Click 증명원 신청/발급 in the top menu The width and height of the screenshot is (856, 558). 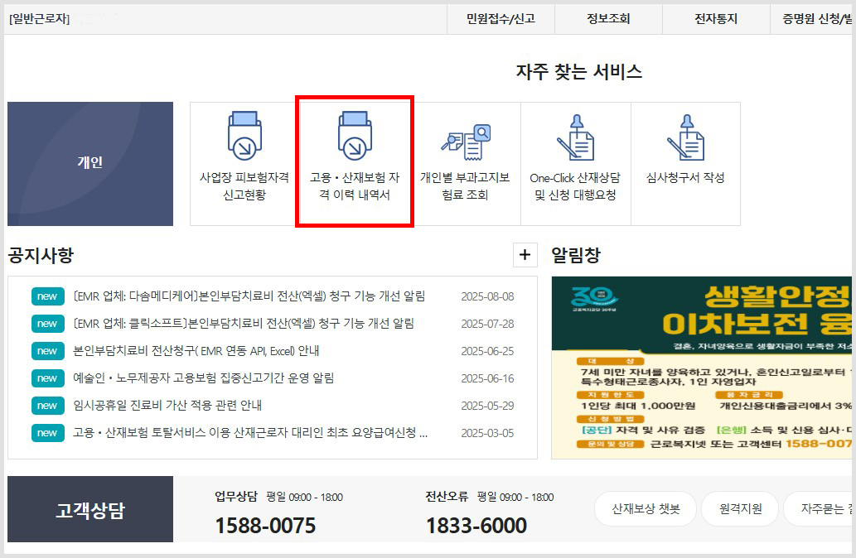point(816,18)
